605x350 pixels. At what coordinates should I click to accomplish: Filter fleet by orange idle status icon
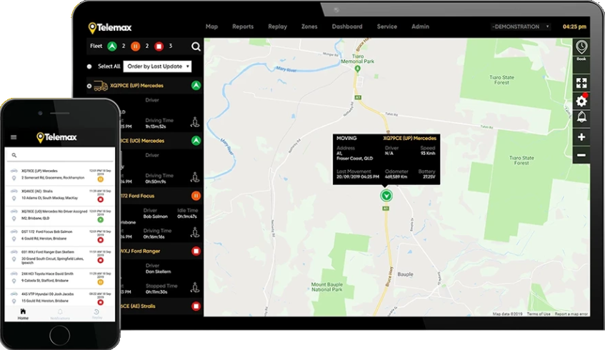(136, 46)
